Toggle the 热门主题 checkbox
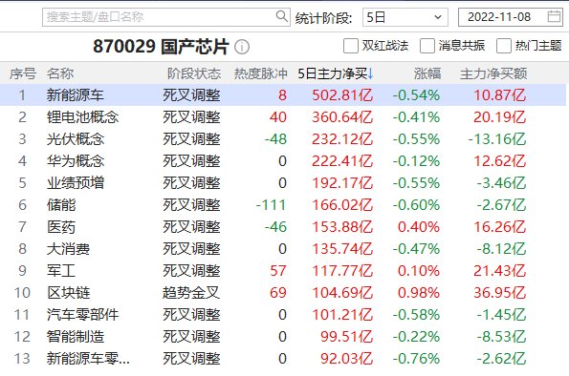569x376 pixels. [504, 46]
